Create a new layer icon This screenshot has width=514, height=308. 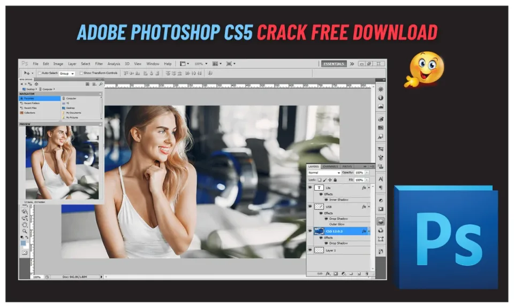(x=359, y=274)
